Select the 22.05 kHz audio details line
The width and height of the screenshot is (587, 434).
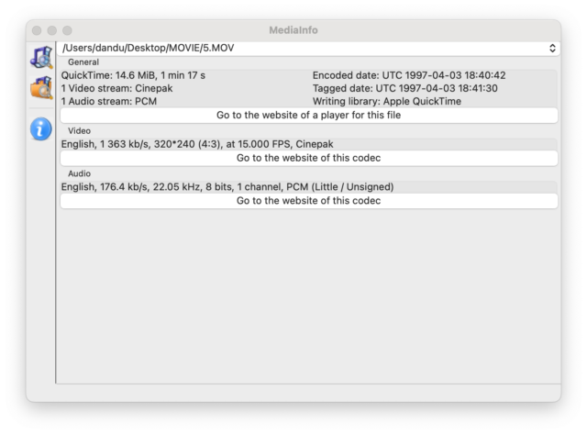click(227, 187)
